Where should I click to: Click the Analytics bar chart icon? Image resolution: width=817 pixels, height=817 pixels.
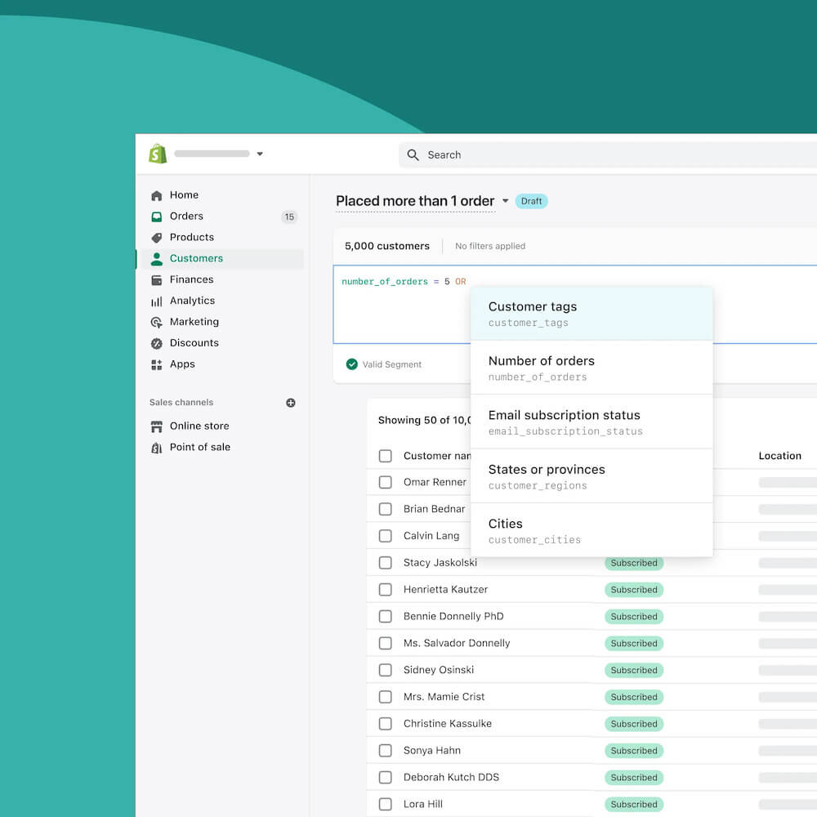(157, 301)
